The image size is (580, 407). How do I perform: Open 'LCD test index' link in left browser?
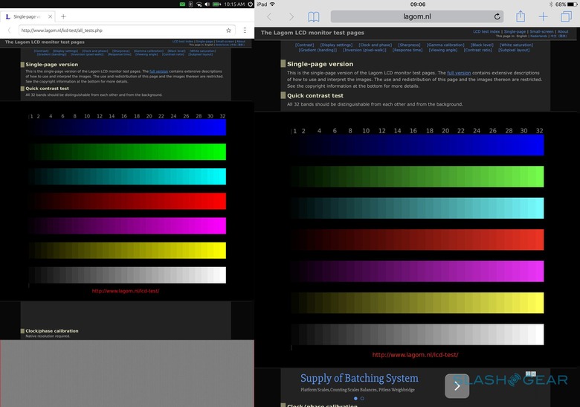pyautogui.click(x=183, y=42)
